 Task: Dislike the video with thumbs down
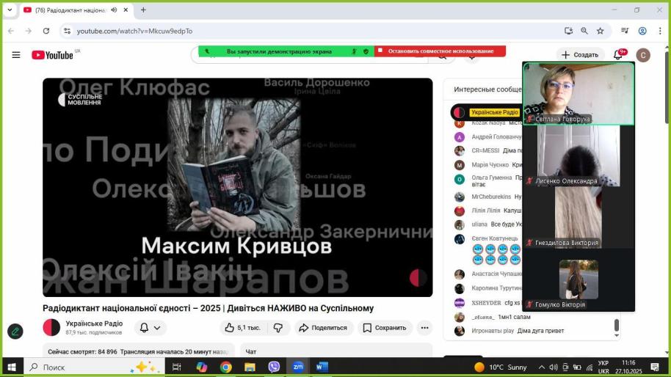tap(278, 328)
